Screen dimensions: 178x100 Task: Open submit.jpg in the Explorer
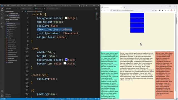10,62
